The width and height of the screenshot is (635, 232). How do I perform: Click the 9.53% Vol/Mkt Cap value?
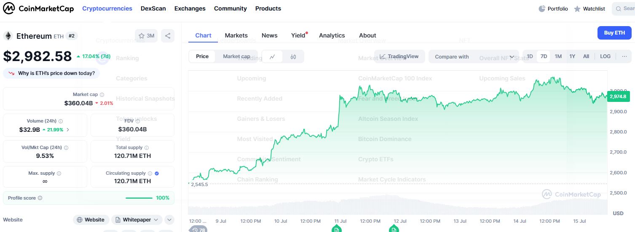coord(45,156)
